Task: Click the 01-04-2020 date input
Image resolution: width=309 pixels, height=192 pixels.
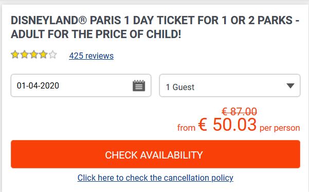Action: (81, 85)
